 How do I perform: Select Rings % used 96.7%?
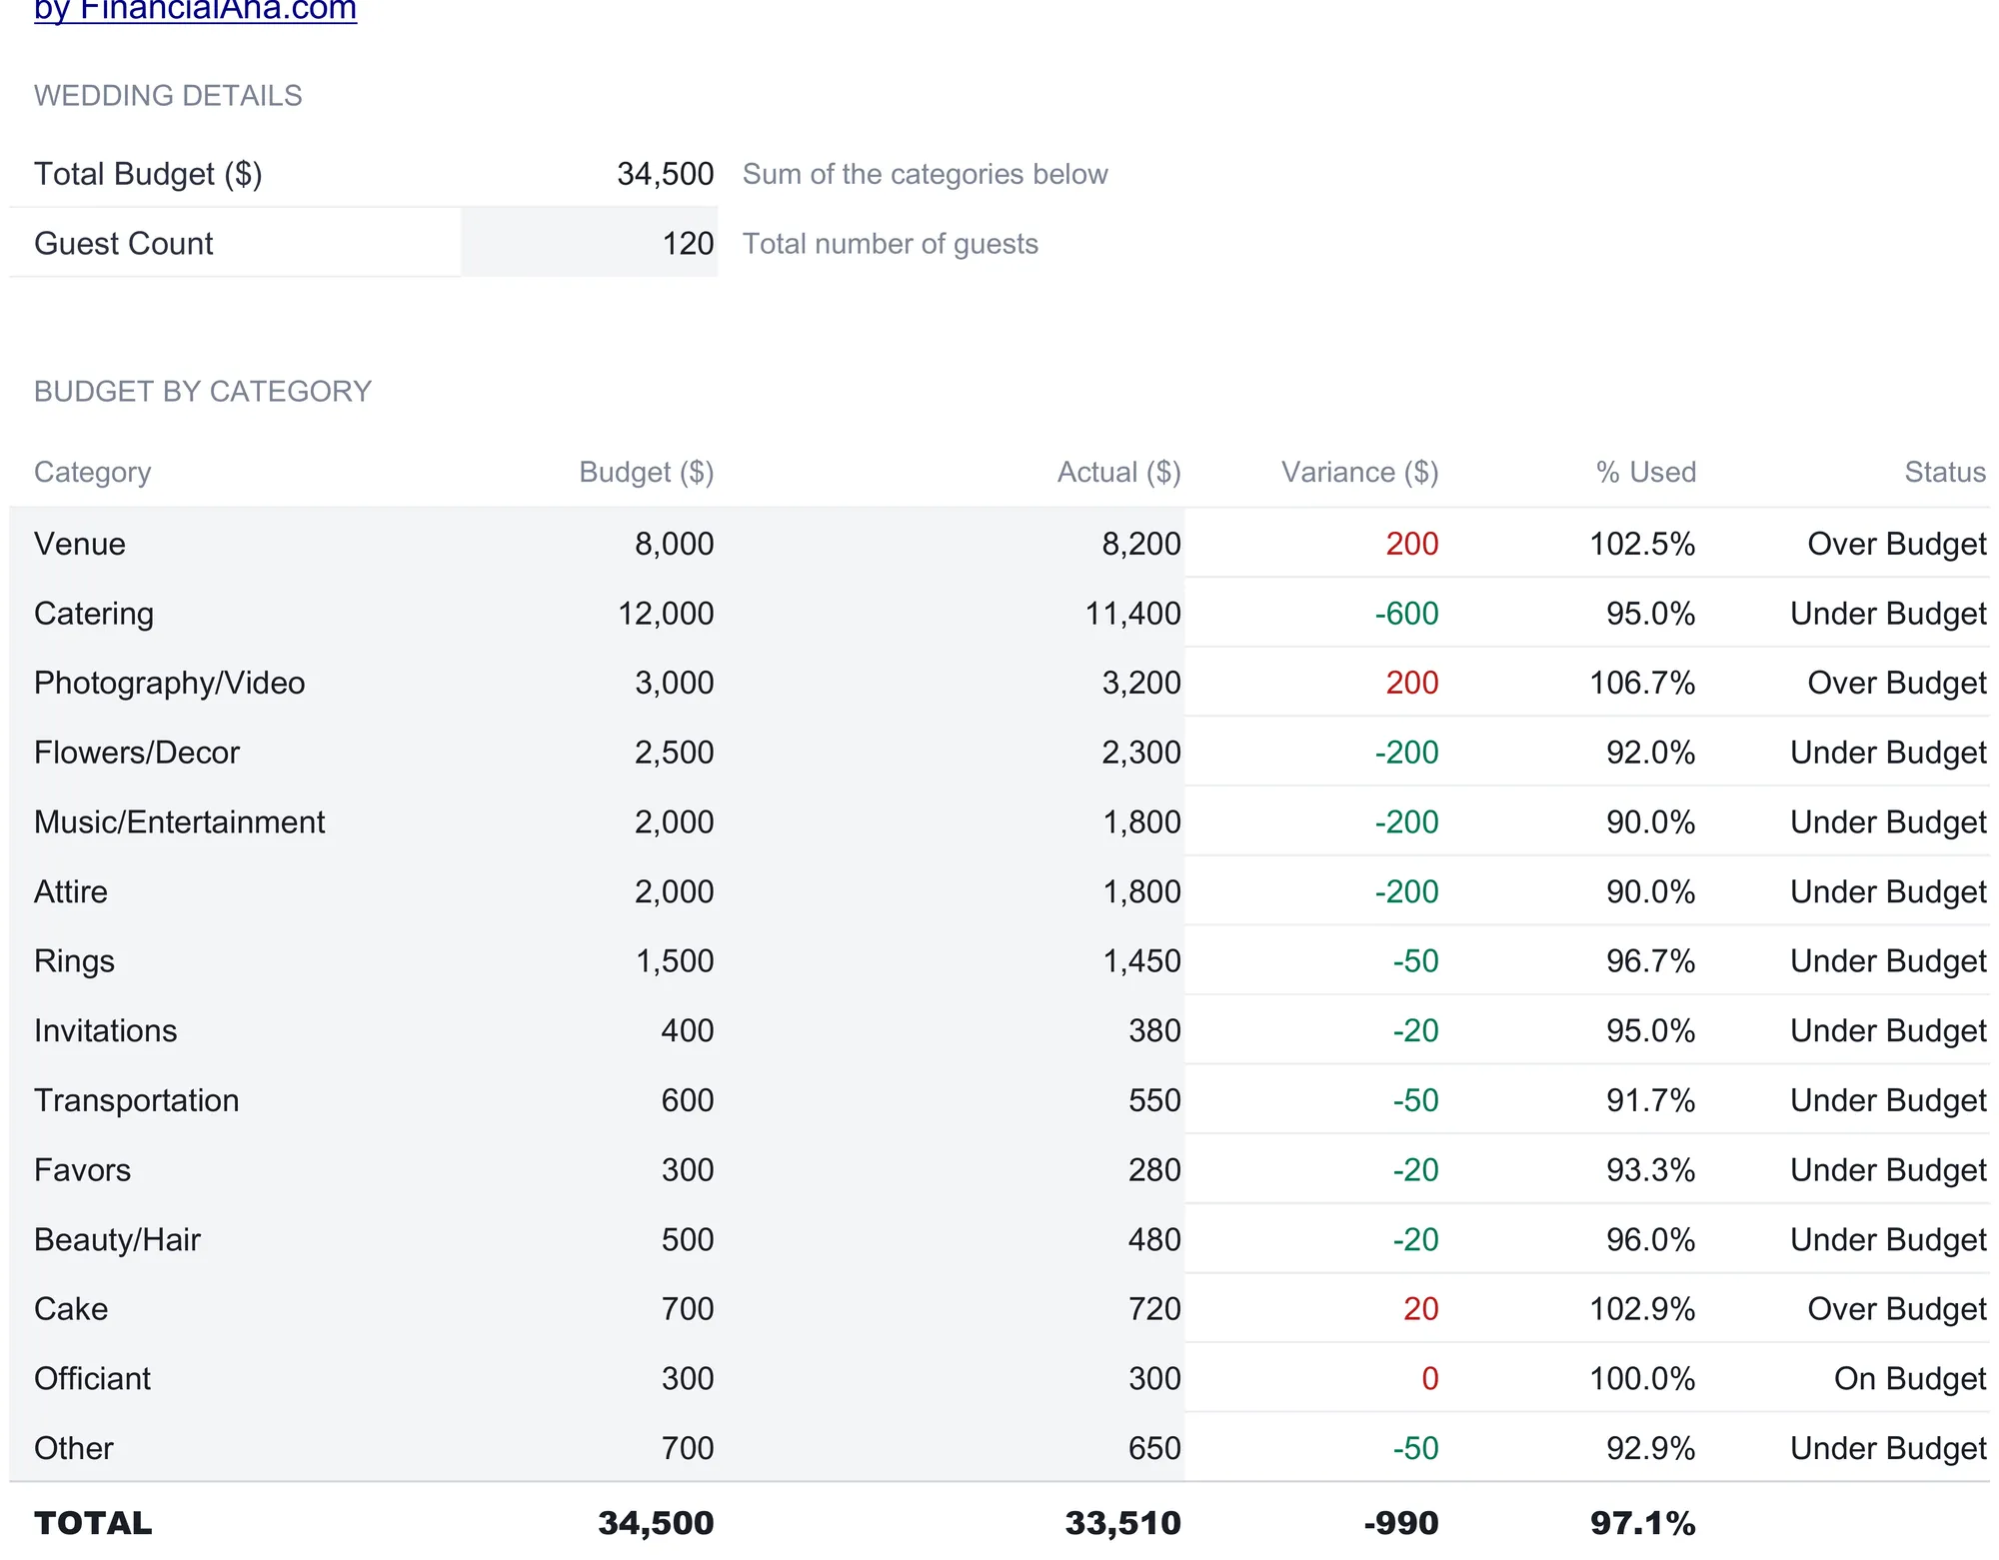point(1650,961)
